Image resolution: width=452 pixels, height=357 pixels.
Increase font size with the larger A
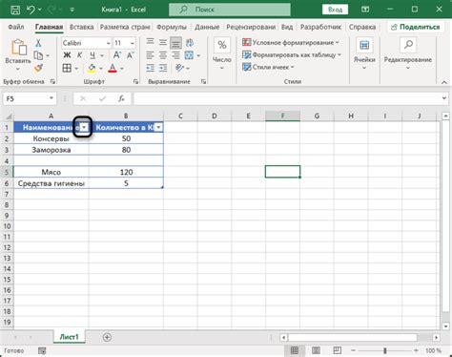117,55
